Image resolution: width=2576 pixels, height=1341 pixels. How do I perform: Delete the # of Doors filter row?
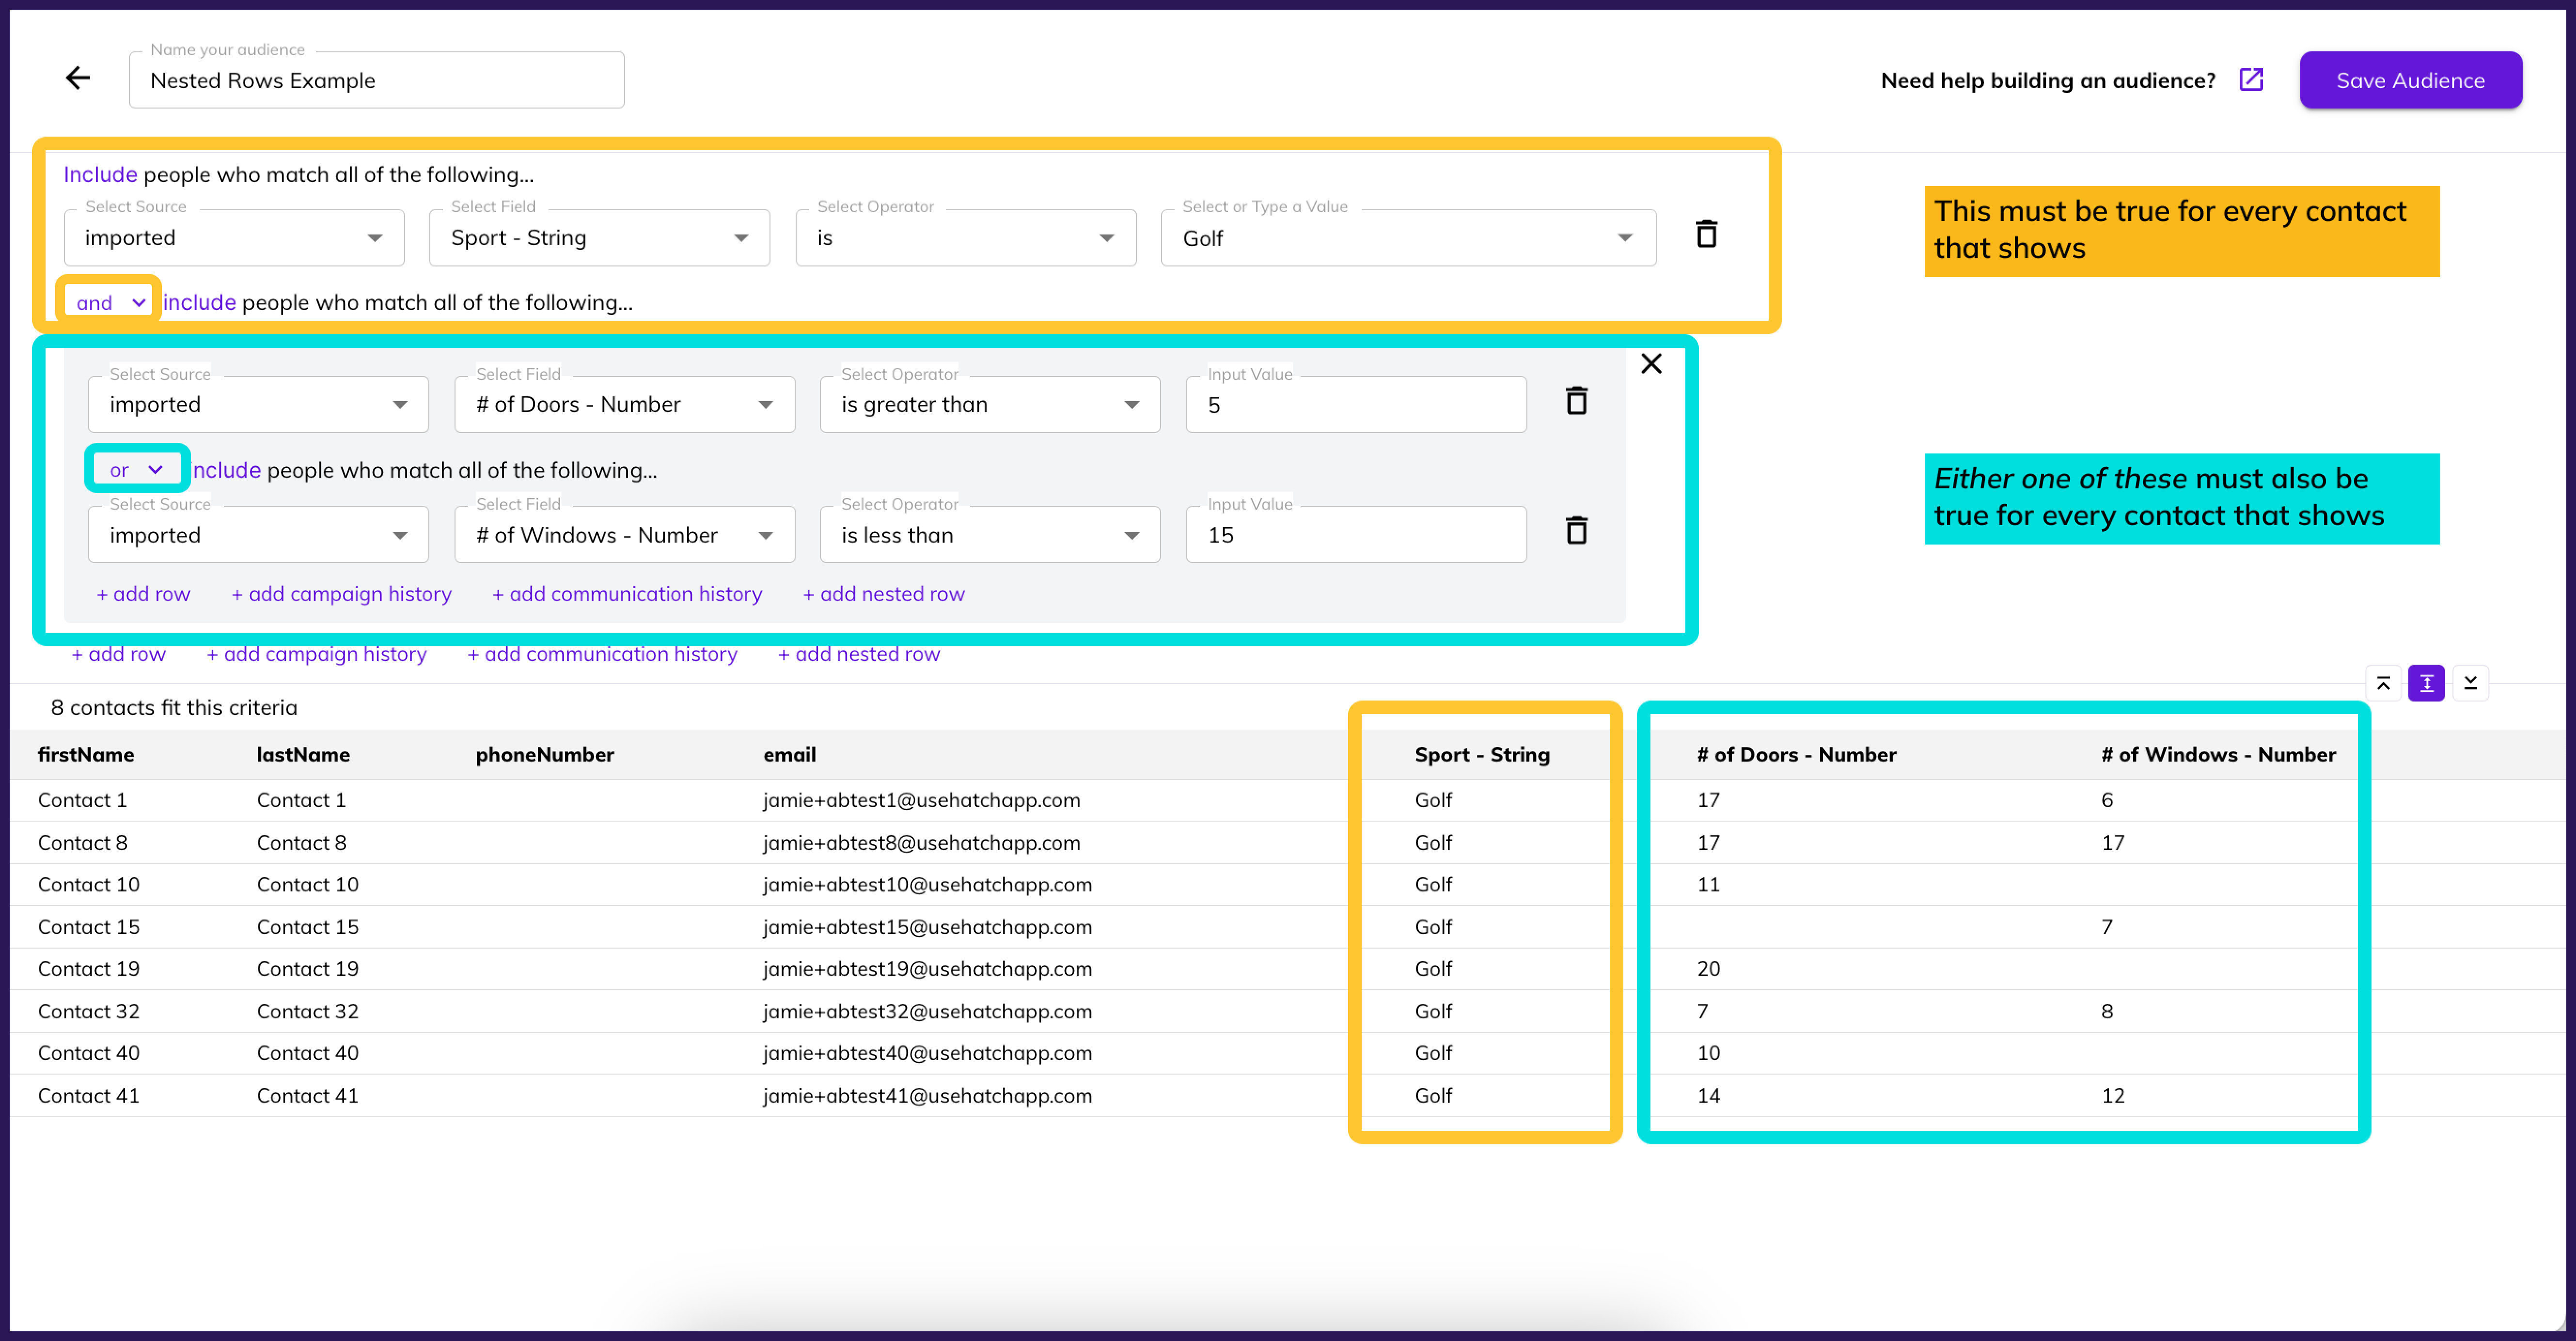click(1576, 402)
